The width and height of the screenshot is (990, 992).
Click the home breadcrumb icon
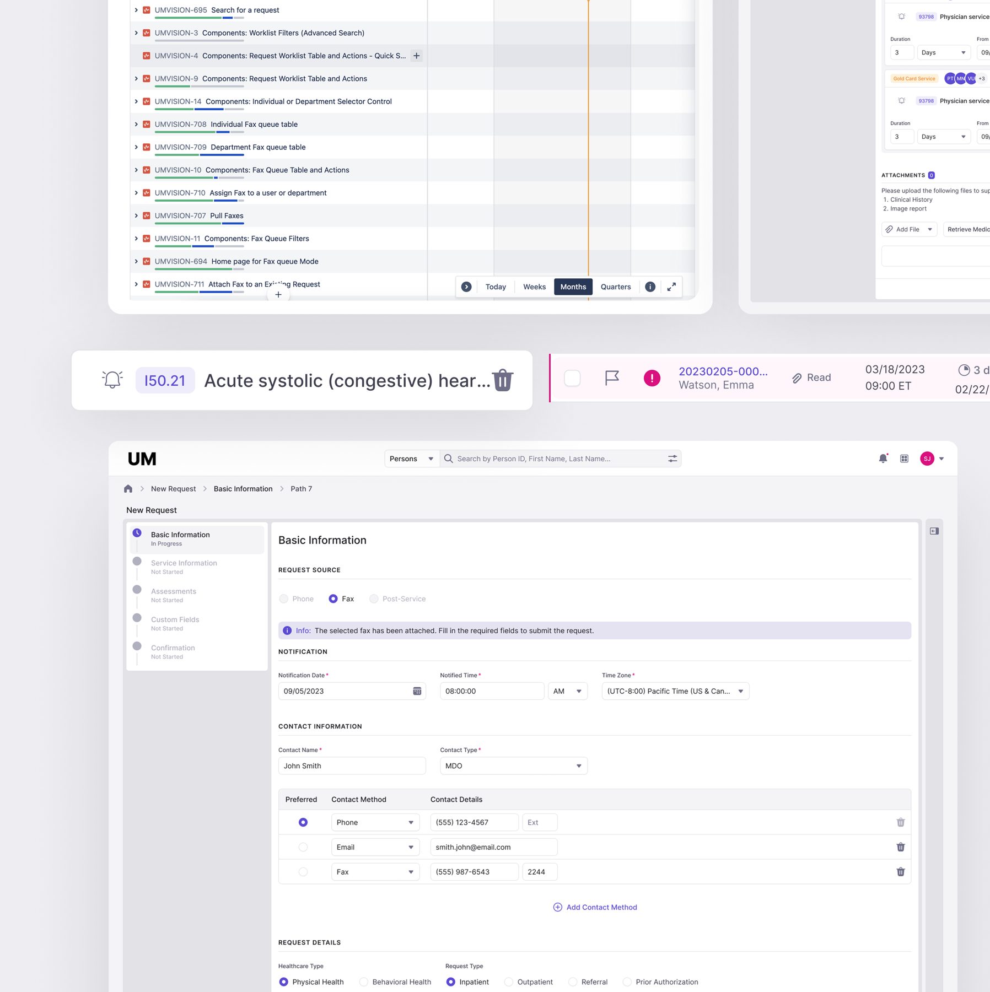[128, 489]
